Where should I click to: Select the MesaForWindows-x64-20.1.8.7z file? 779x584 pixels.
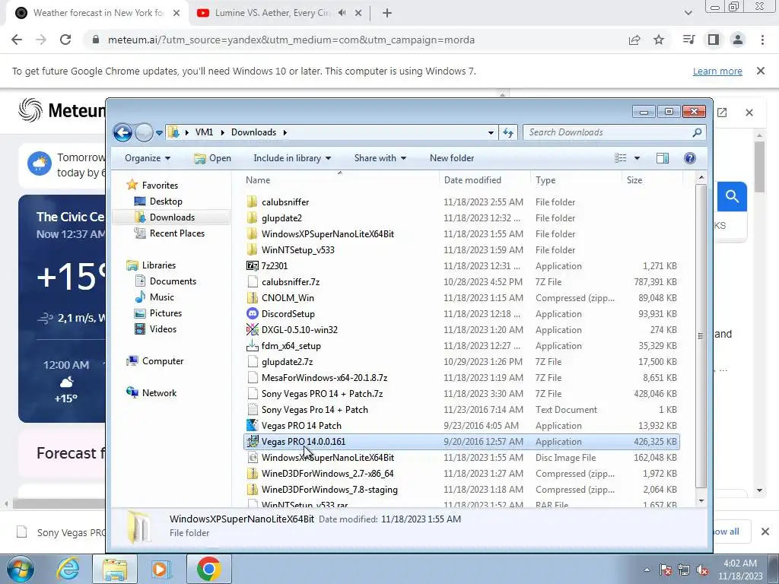(x=324, y=378)
